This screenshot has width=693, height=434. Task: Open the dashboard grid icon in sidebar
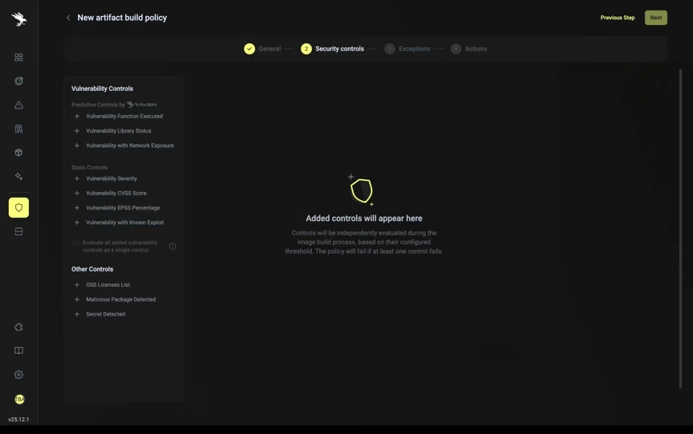[x=18, y=57]
